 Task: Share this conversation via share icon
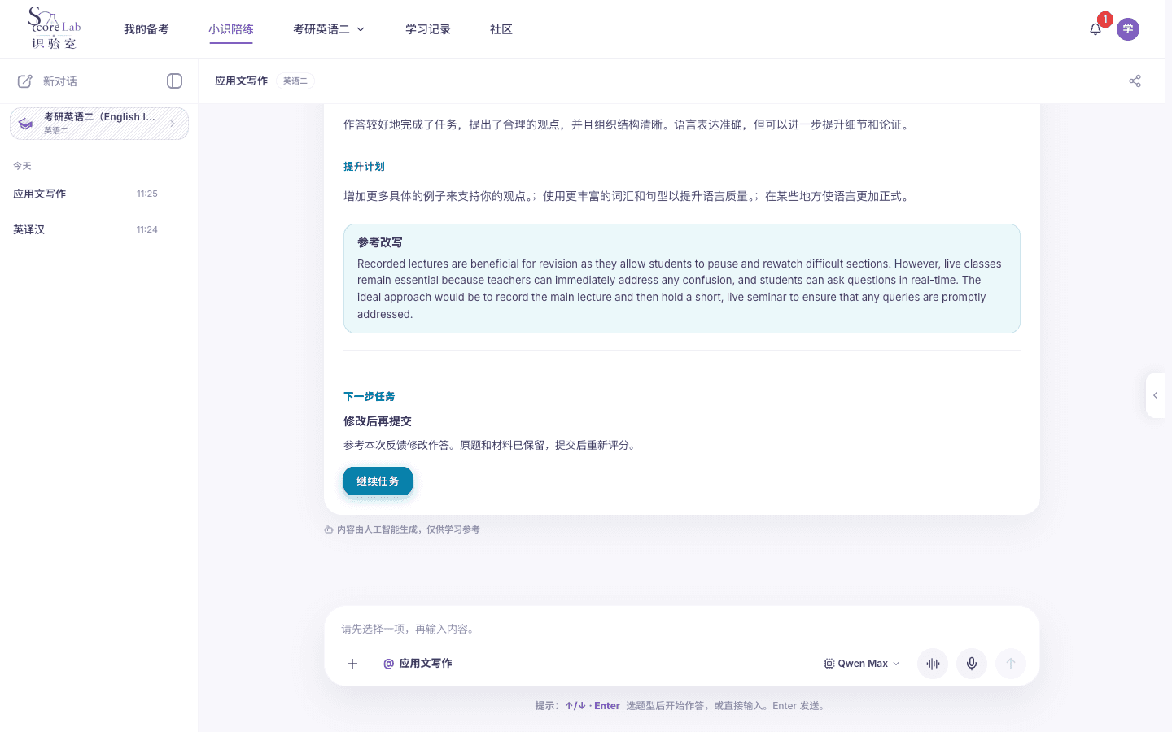click(1135, 81)
